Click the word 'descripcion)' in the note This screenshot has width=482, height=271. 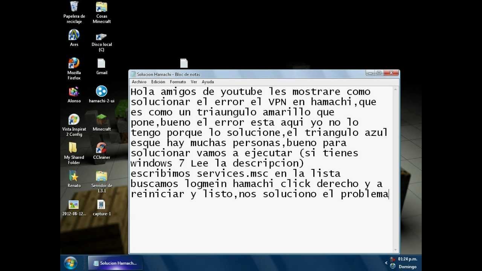tap(268, 163)
